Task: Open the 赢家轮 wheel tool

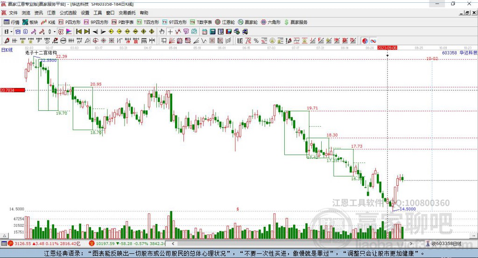Action: click(x=248, y=22)
